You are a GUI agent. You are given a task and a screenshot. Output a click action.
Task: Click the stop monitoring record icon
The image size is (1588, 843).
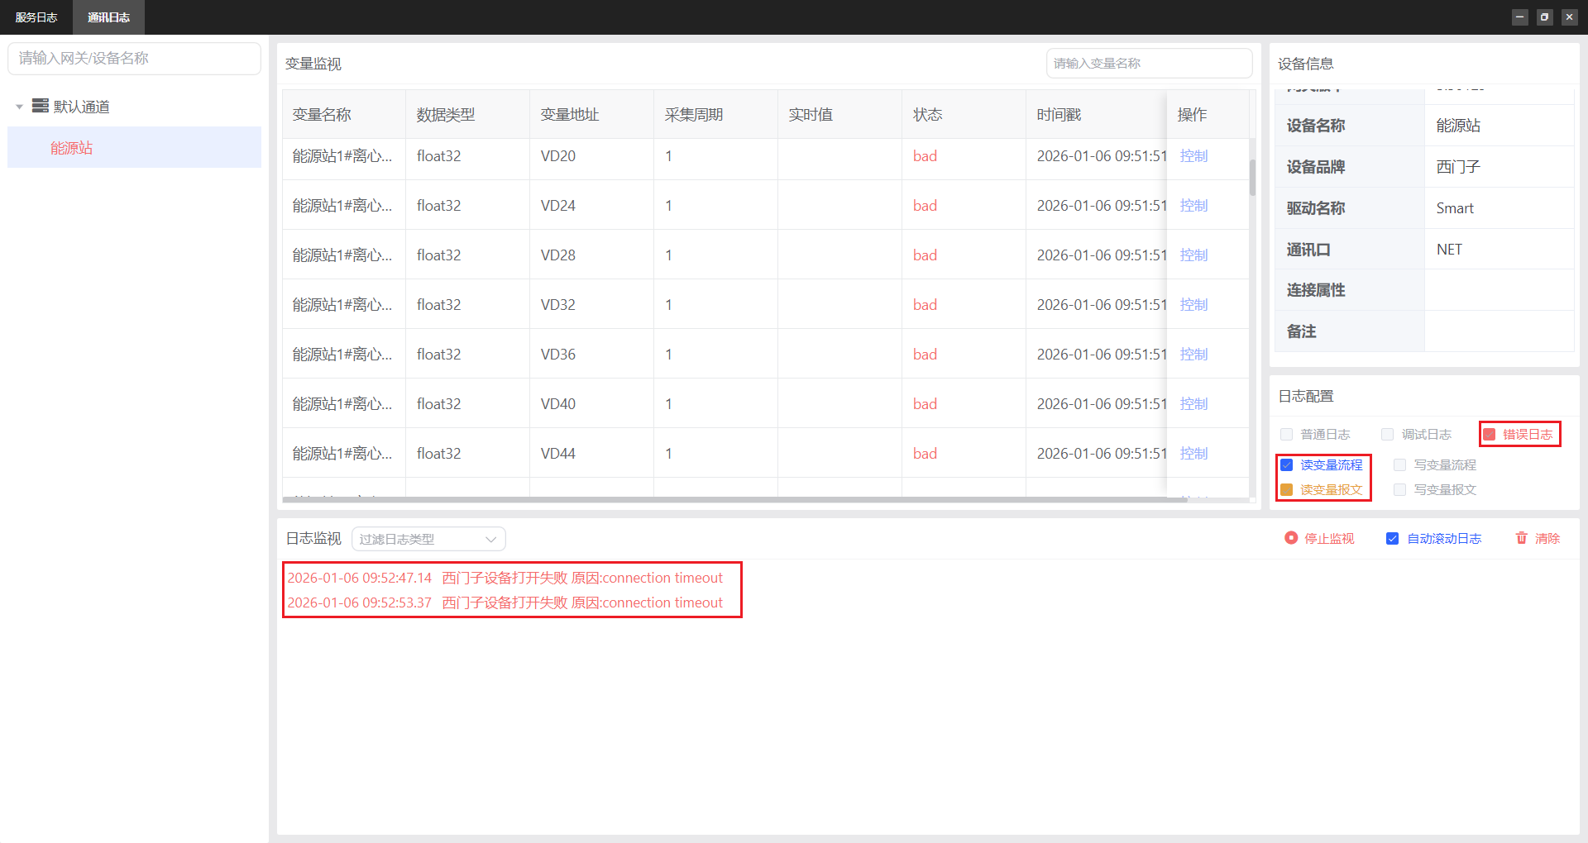(1290, 538)
